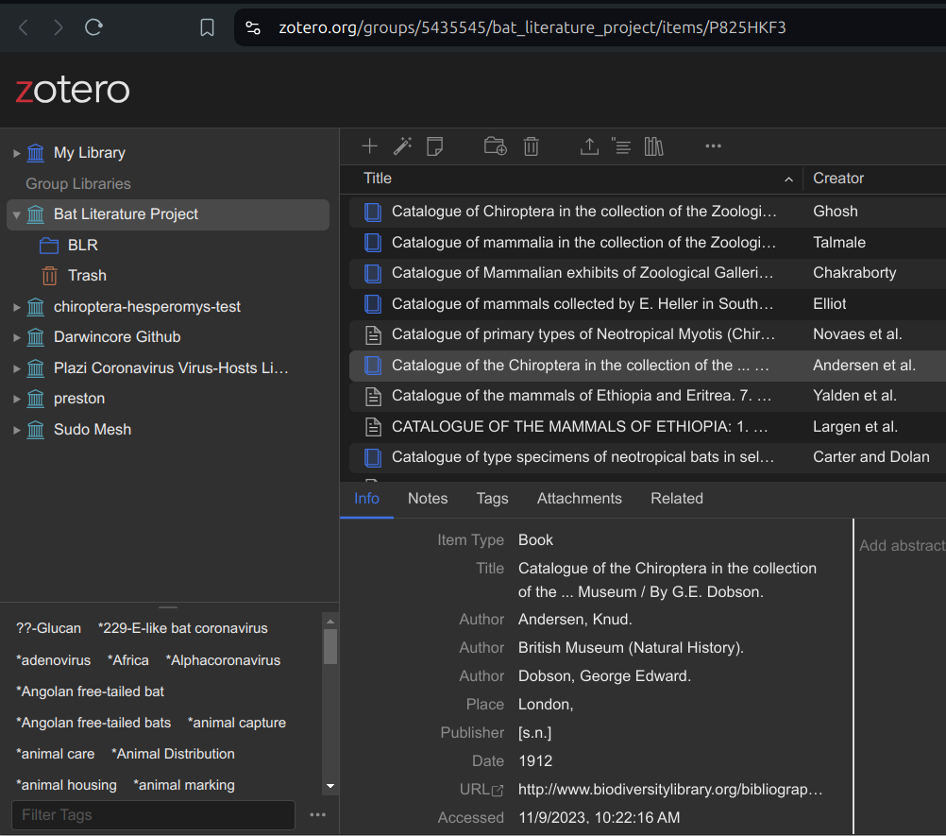Viewport: 946px width, 836px height.
Task: Open the Add Item by Identifier magic wand
Action: pyautogui.click(x=402, y=146)
